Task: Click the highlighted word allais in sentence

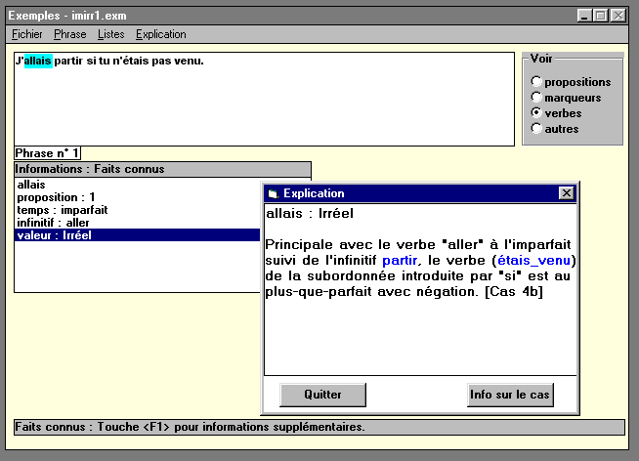Action: [x=38, y=61]
